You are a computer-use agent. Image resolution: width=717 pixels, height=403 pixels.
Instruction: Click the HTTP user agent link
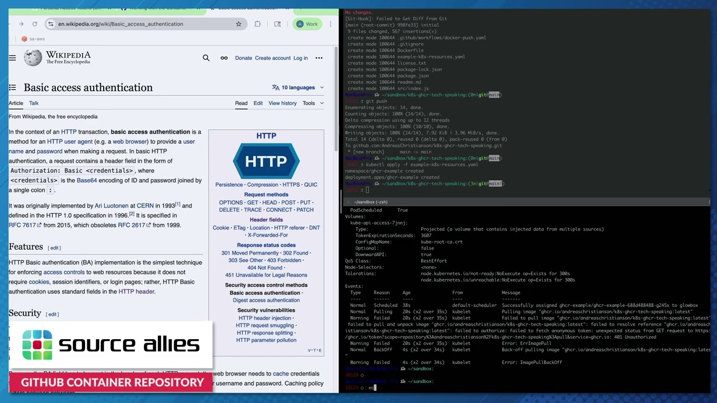69,142
